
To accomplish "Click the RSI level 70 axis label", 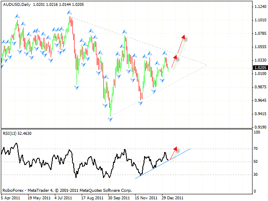I will point(255,149).
